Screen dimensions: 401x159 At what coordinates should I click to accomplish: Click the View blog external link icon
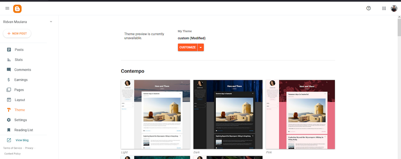(9, 140)
